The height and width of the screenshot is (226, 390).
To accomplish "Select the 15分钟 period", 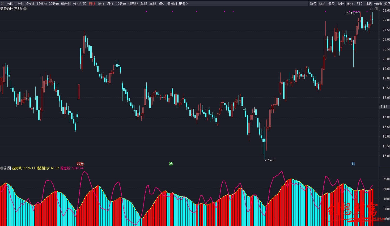I will coord(42,4).
